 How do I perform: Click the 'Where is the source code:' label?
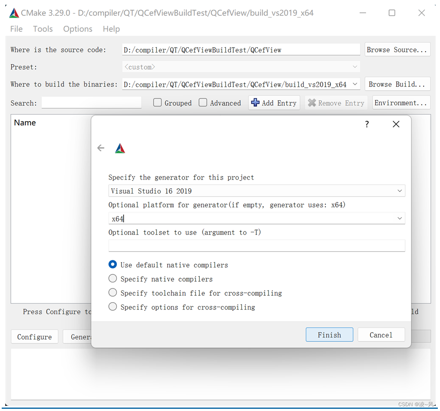58,50
